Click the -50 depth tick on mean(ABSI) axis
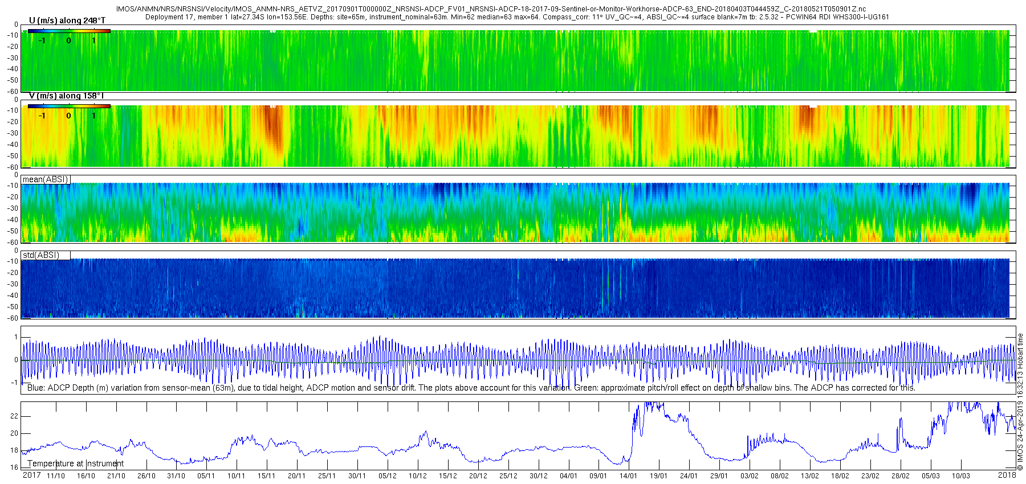This screenshot has width=1026, height=484. [x=13, y=231]
